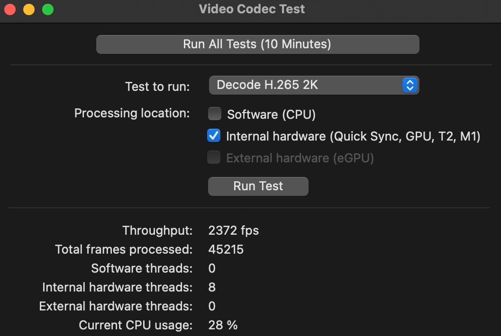Maximize the window using the green button

pyautogui.click(x=48, y=9)
